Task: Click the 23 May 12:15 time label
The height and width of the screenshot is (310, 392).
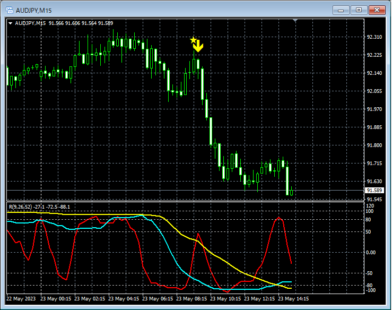Action: pyautogui.click(x=259, y=299)
